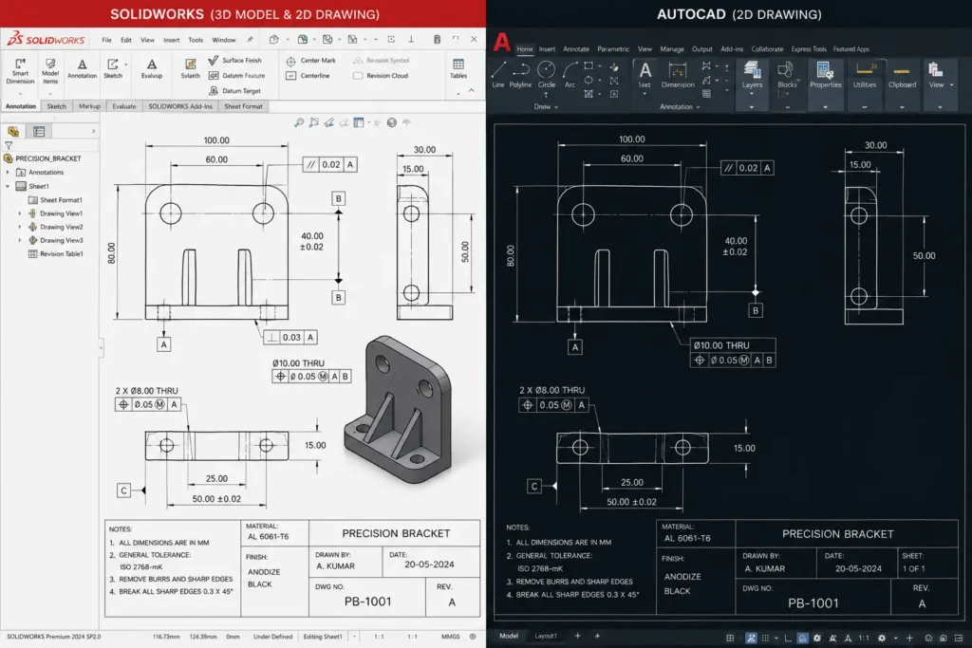
Task: Click the AutoCAD application A logo
Action: [501, 42]
